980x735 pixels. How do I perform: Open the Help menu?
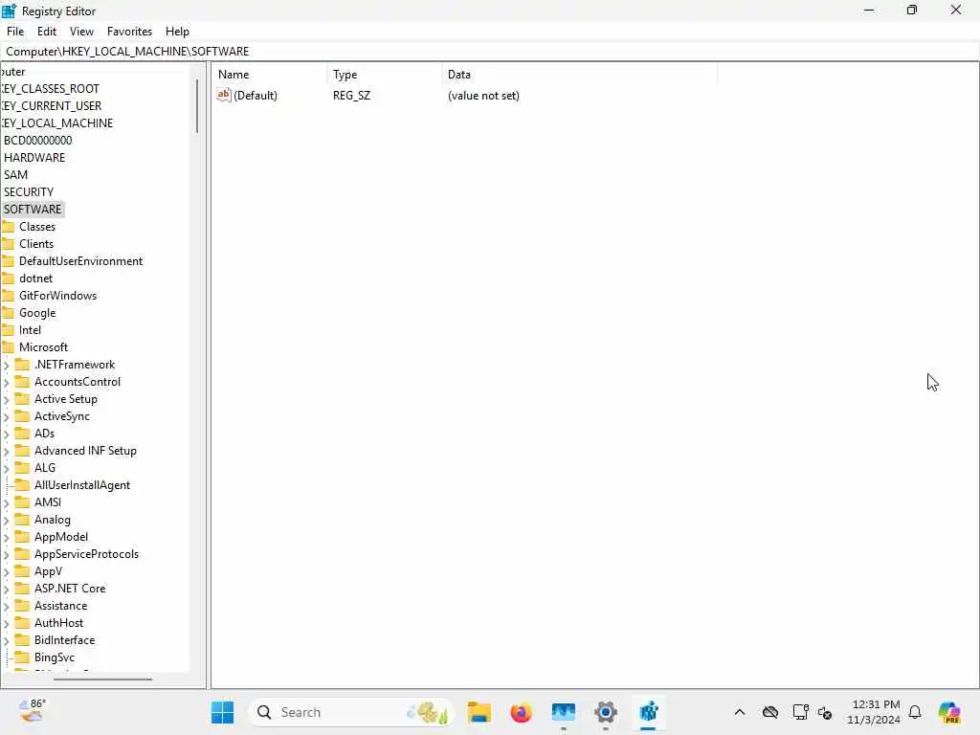(x=177, y=32)
